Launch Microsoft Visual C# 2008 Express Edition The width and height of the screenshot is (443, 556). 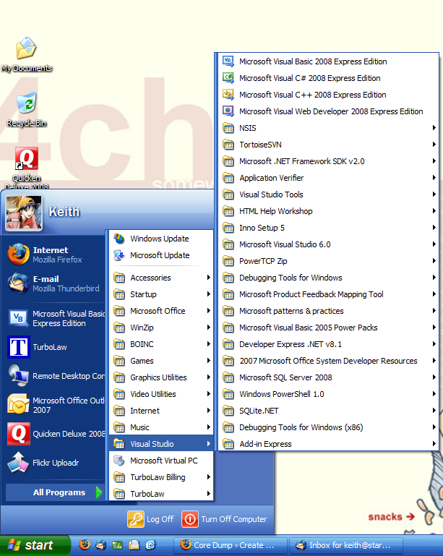[x=329, y=78]
